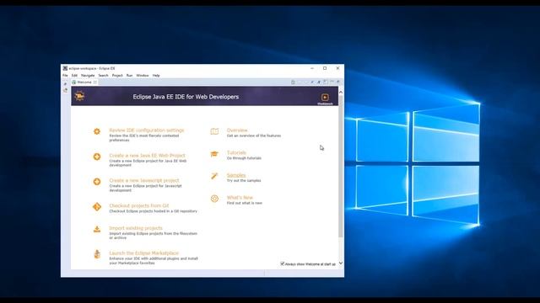Screen dimensions: 540x303
Task: Click the star badge icon beside What's New
Action: point(214,199)
